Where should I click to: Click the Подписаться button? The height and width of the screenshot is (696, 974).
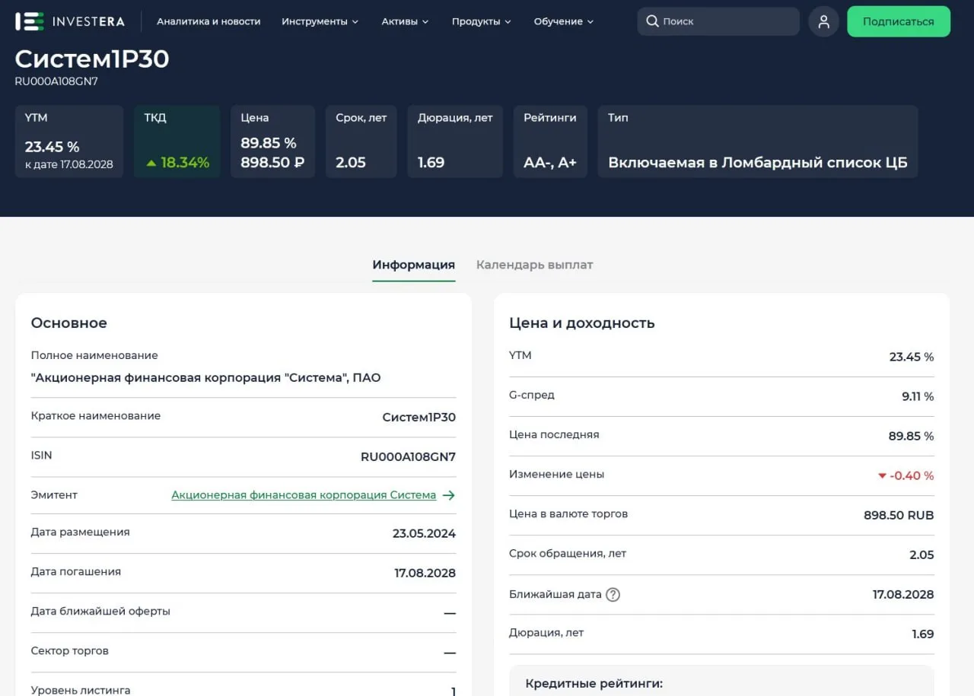(899, 21)
